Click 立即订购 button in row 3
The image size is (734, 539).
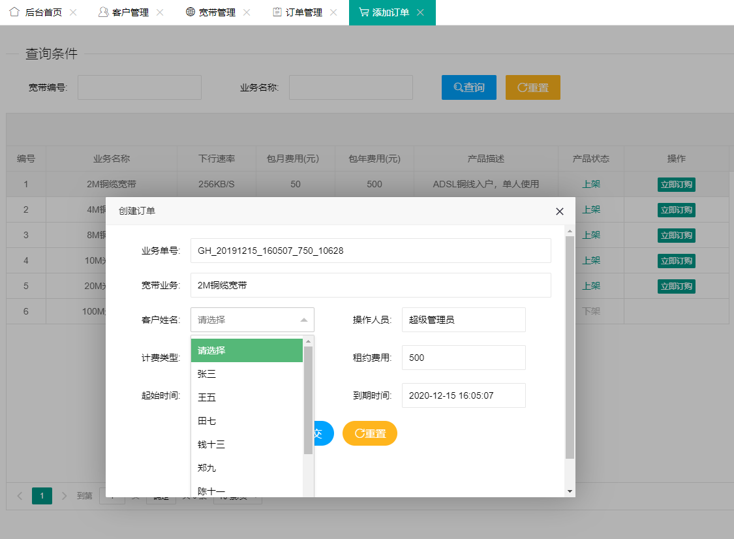click(x=677, y=235)
